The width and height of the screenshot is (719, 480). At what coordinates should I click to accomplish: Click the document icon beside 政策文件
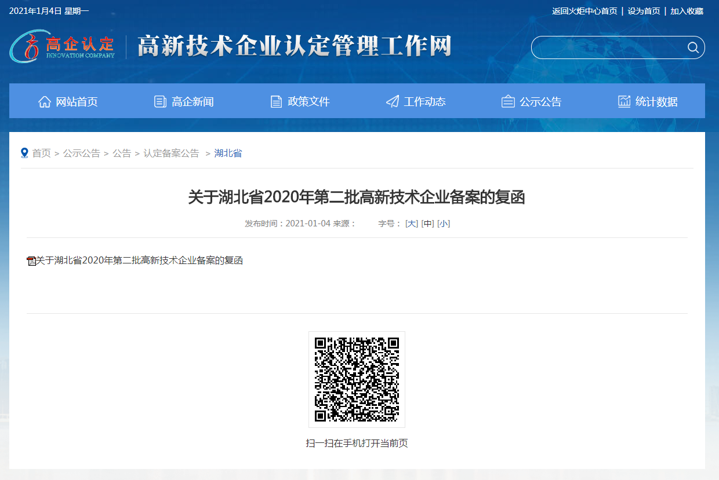click(277, 102)
